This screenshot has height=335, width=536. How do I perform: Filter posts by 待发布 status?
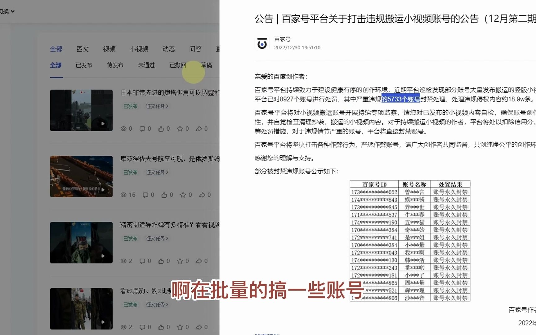coord(115,65)
